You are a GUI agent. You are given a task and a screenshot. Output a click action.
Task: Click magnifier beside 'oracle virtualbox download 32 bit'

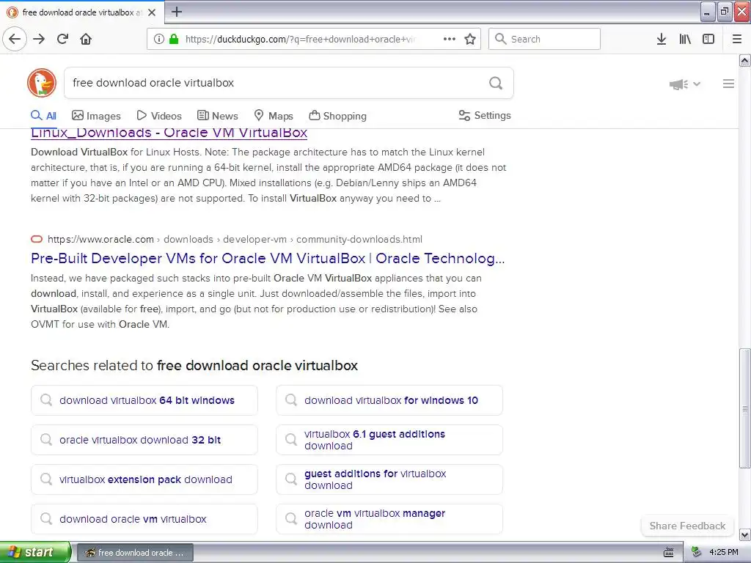click(x=46, y=440)
